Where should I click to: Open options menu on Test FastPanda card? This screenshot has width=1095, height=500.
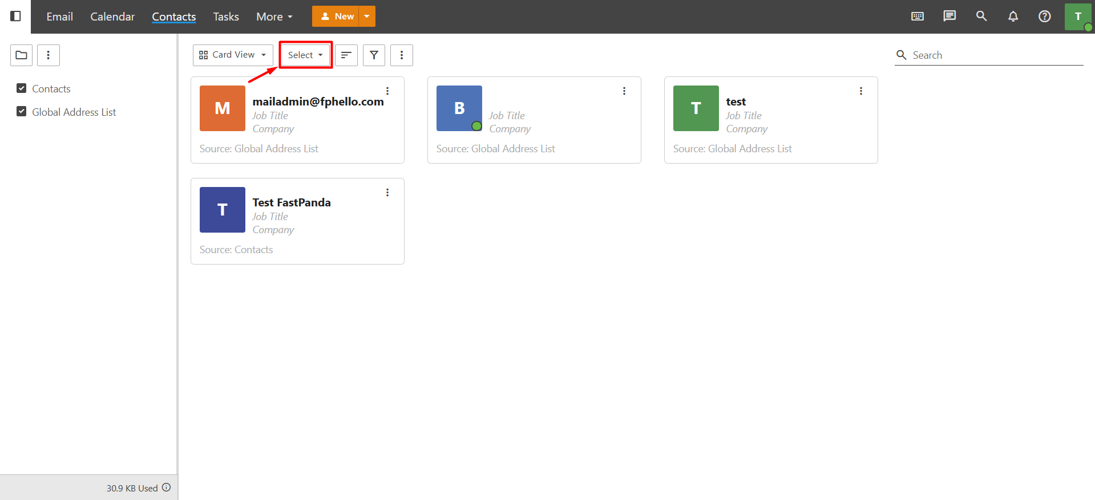coord(387,193)
